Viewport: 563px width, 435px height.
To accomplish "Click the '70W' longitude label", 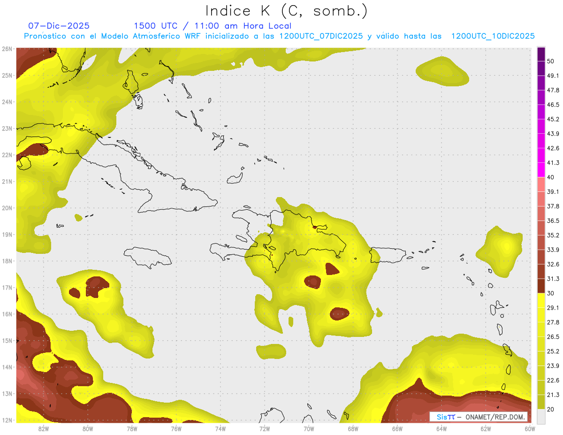I will point(309,428).
